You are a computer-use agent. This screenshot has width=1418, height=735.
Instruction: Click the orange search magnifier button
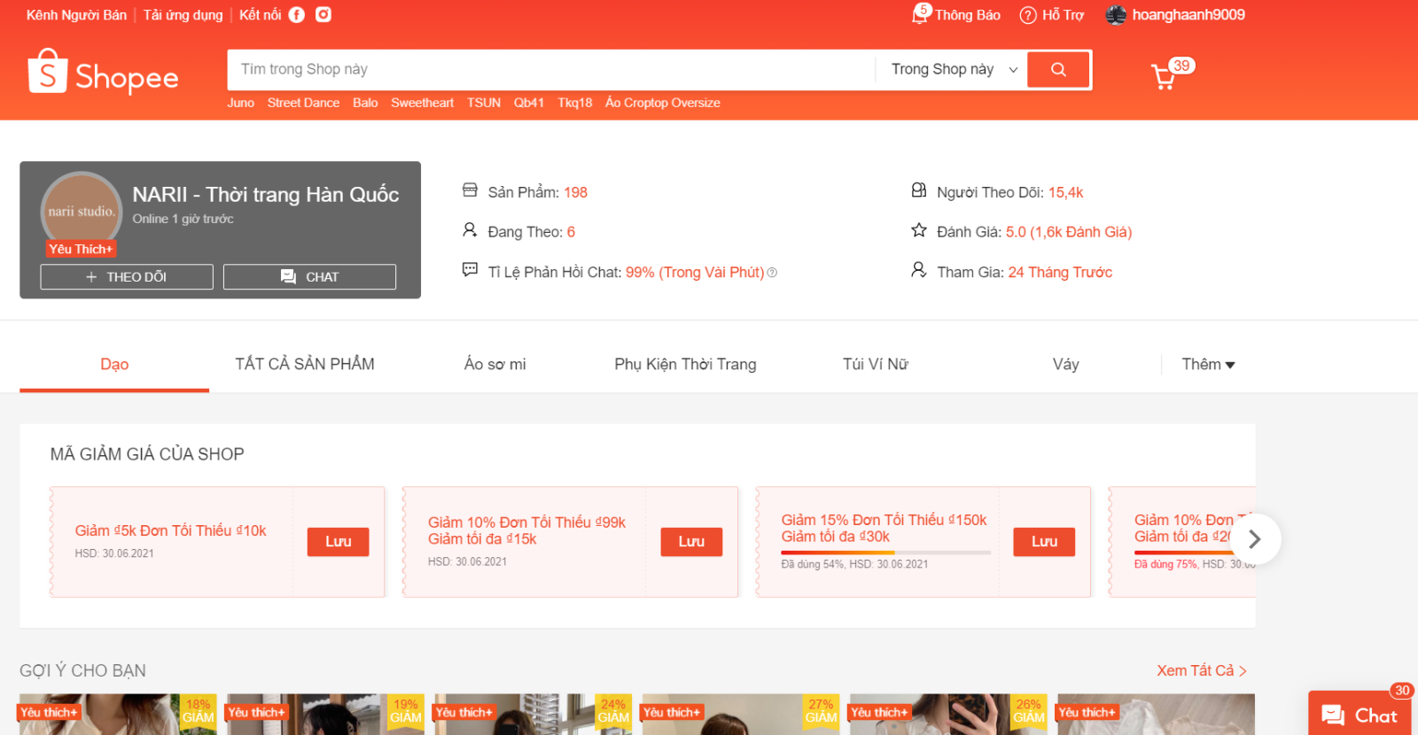(1058, 70)
